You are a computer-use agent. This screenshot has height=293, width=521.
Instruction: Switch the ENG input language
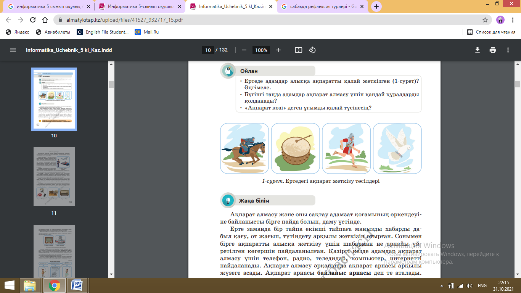[482, 285]
